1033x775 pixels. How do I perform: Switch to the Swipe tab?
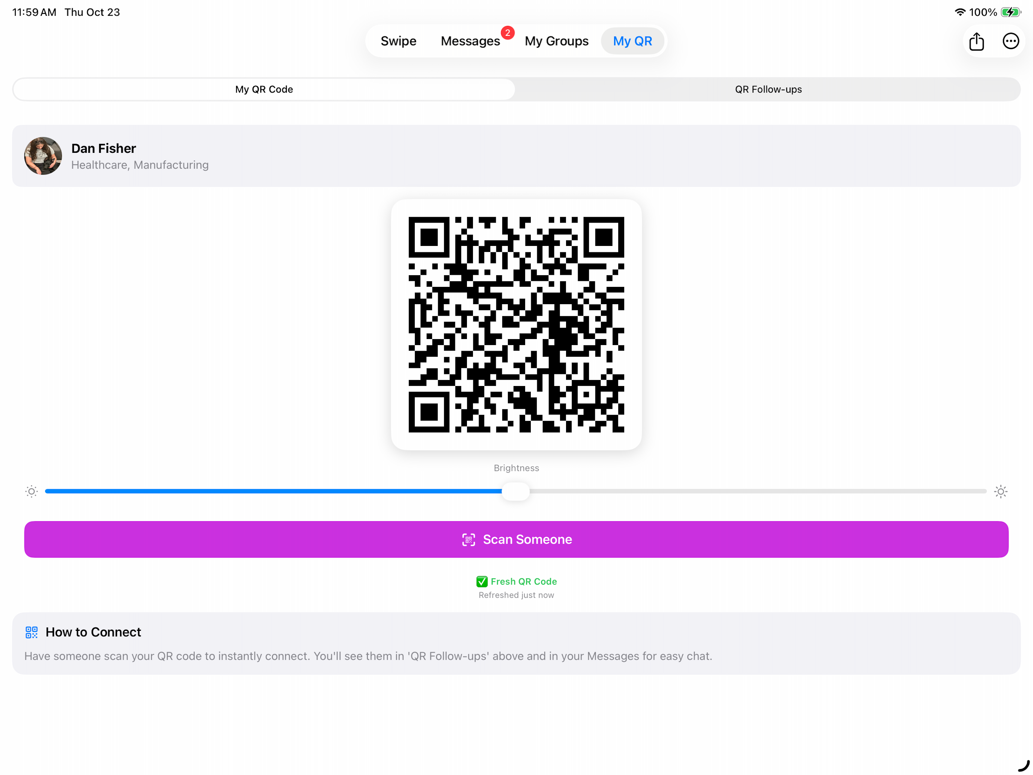click(398, 41)
